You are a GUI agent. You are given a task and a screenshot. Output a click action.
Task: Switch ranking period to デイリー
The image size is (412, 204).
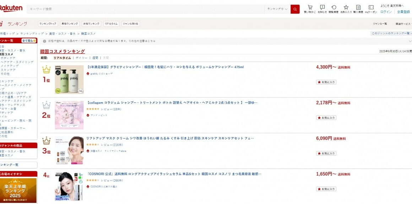tap(81, 57)
